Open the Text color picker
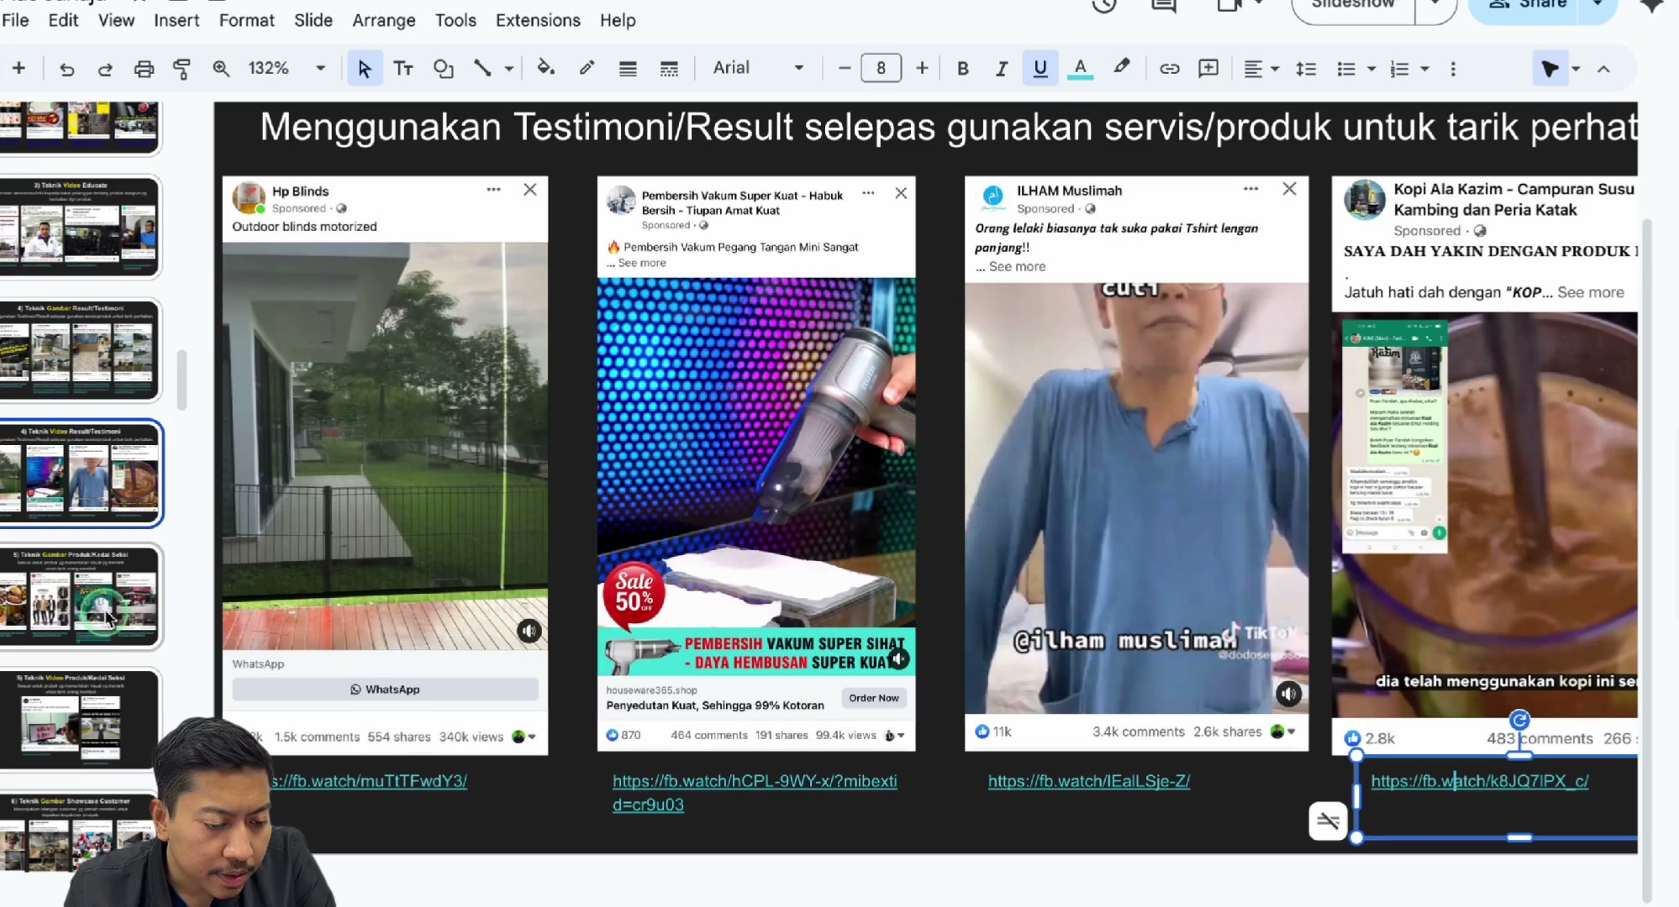 (1081, 69)
